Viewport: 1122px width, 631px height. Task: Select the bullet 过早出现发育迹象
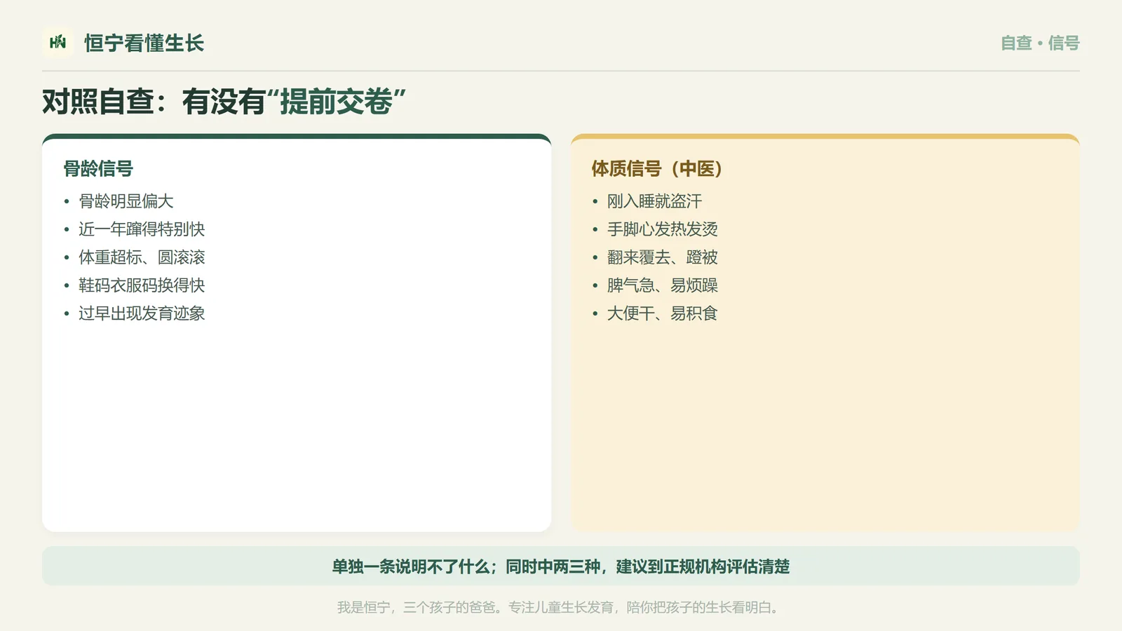[142, 313]
